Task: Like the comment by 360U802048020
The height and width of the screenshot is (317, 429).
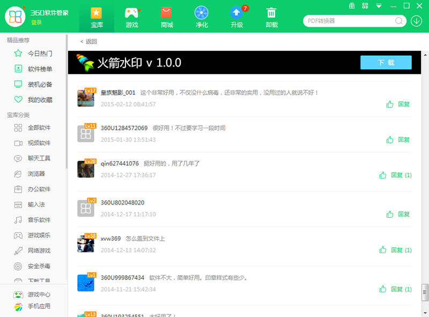Action: (390, 214)
